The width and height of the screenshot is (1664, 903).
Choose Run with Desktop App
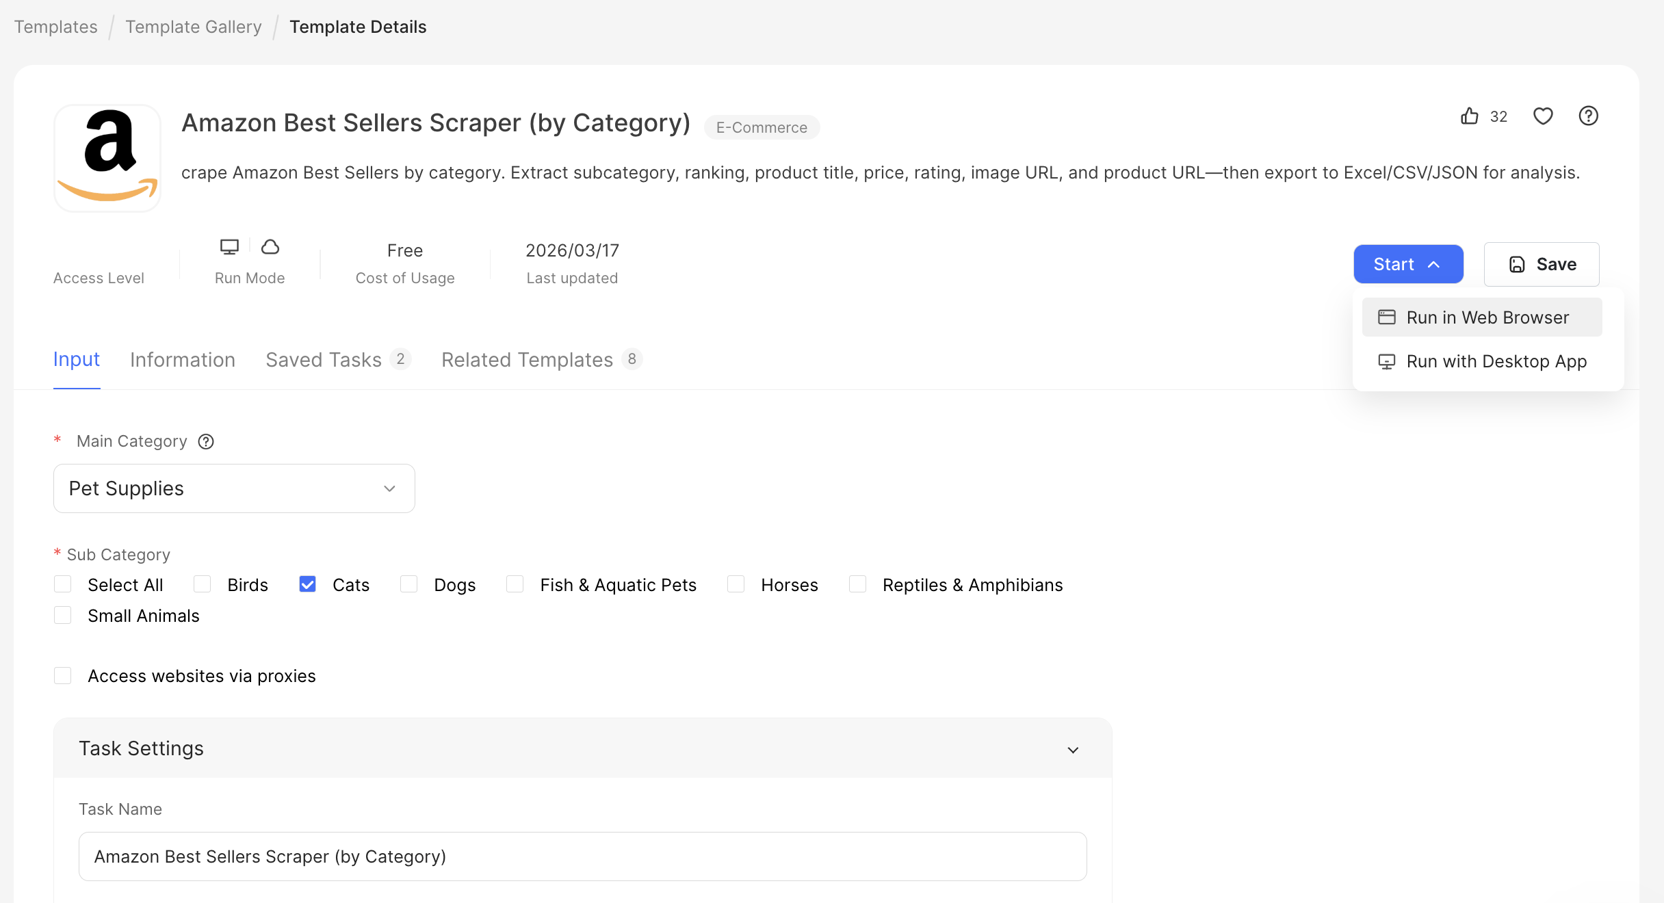[1482, 361]
